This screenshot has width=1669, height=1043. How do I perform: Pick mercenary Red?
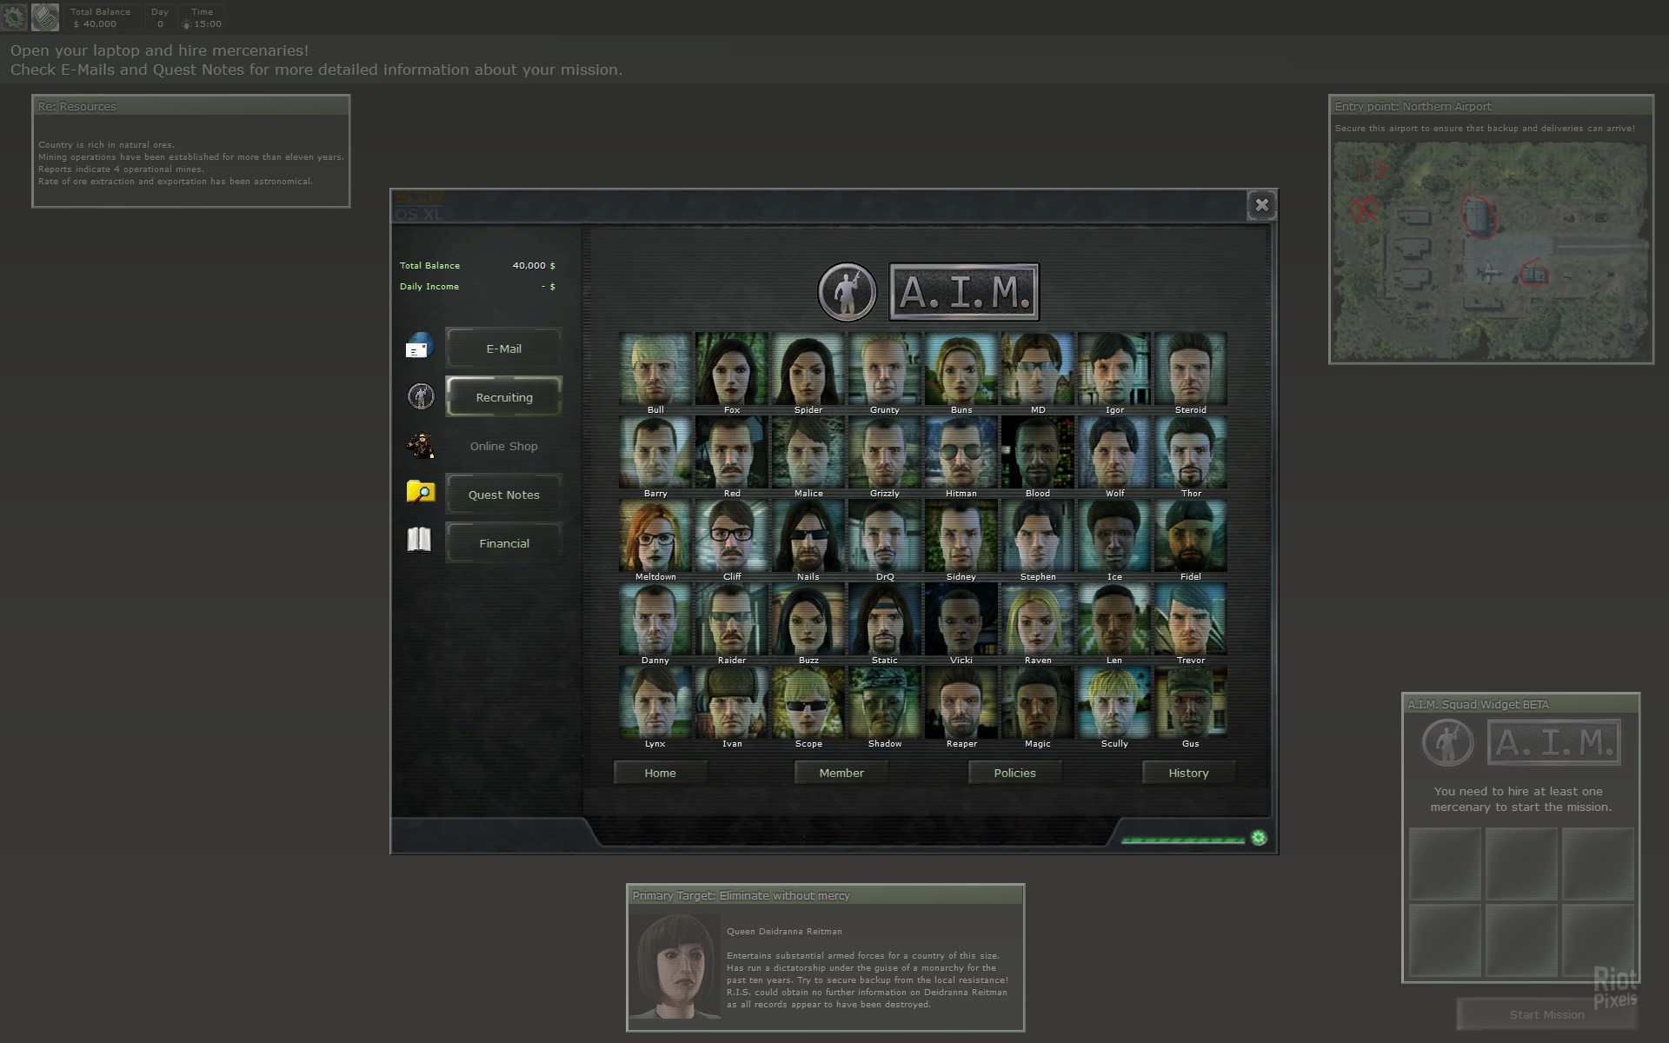tap(732, 452)
